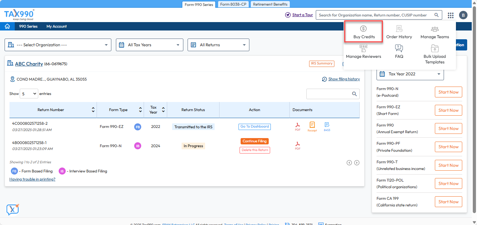The width and height of the screenshot is (477, 225).
Task: Open the 990 Series menu
Action: 28,26
